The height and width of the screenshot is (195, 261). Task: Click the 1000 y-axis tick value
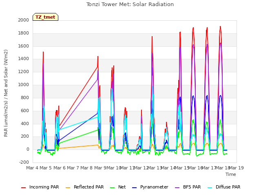point(24,84)
